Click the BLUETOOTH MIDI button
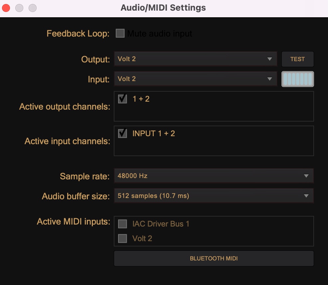Viewport: 328px width, 285px height. pyautogui.click(x=214, y=258)
